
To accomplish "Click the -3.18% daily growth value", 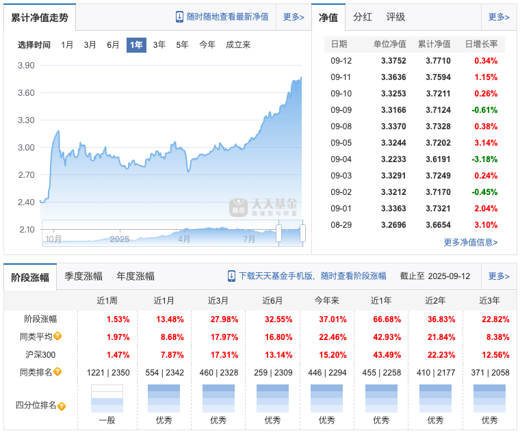I will coord(484,159).
